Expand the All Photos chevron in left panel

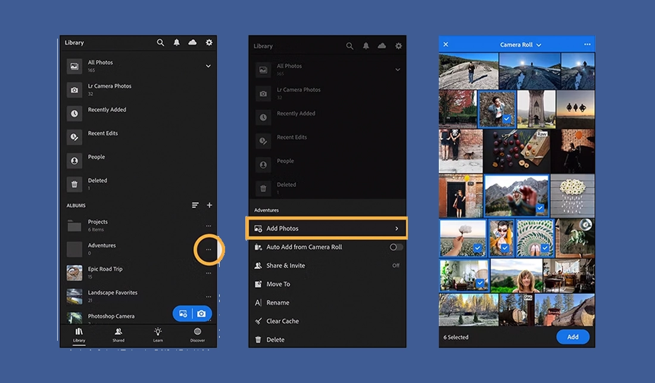[208, 66]
